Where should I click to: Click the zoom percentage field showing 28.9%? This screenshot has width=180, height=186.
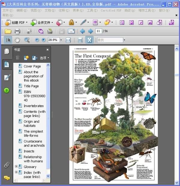tap(54, 40)
